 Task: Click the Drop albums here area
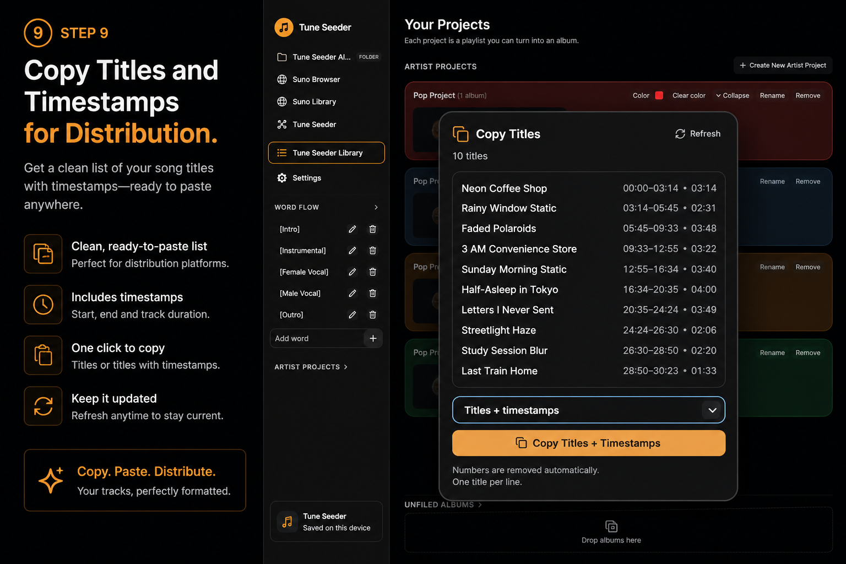coord(619,530)
